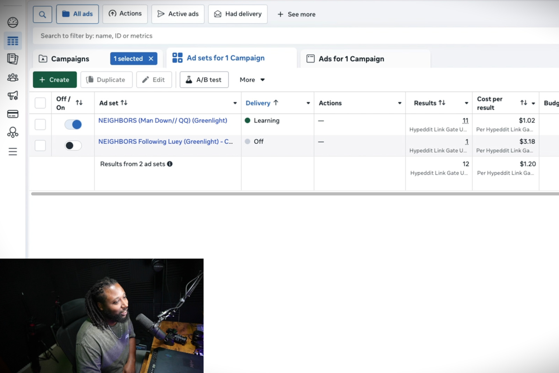Screen dimensions: 559x373
Task: Open the campaigns table grid icon
Action: tap(13, 41)
